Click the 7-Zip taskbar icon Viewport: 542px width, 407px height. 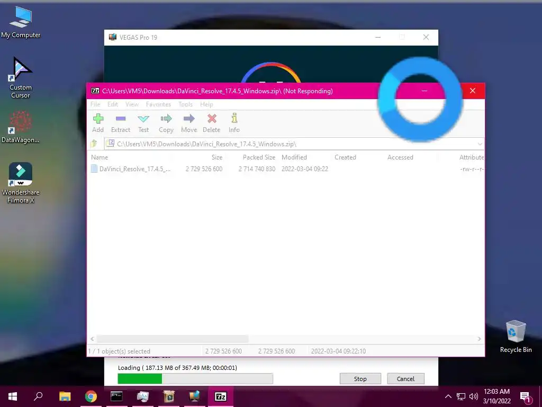click(221, 396)
